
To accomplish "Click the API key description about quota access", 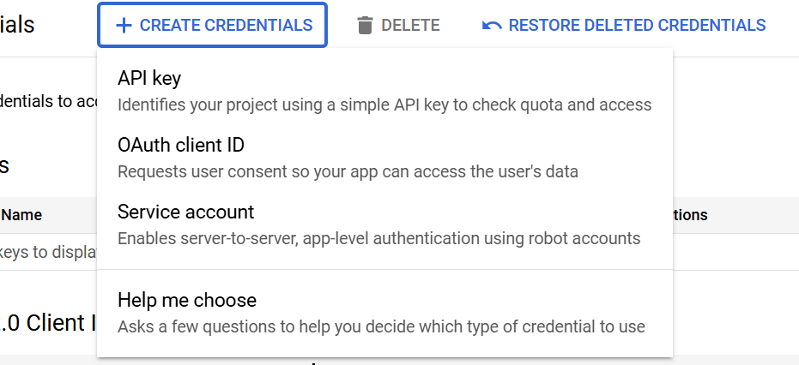I will [384, 105].
